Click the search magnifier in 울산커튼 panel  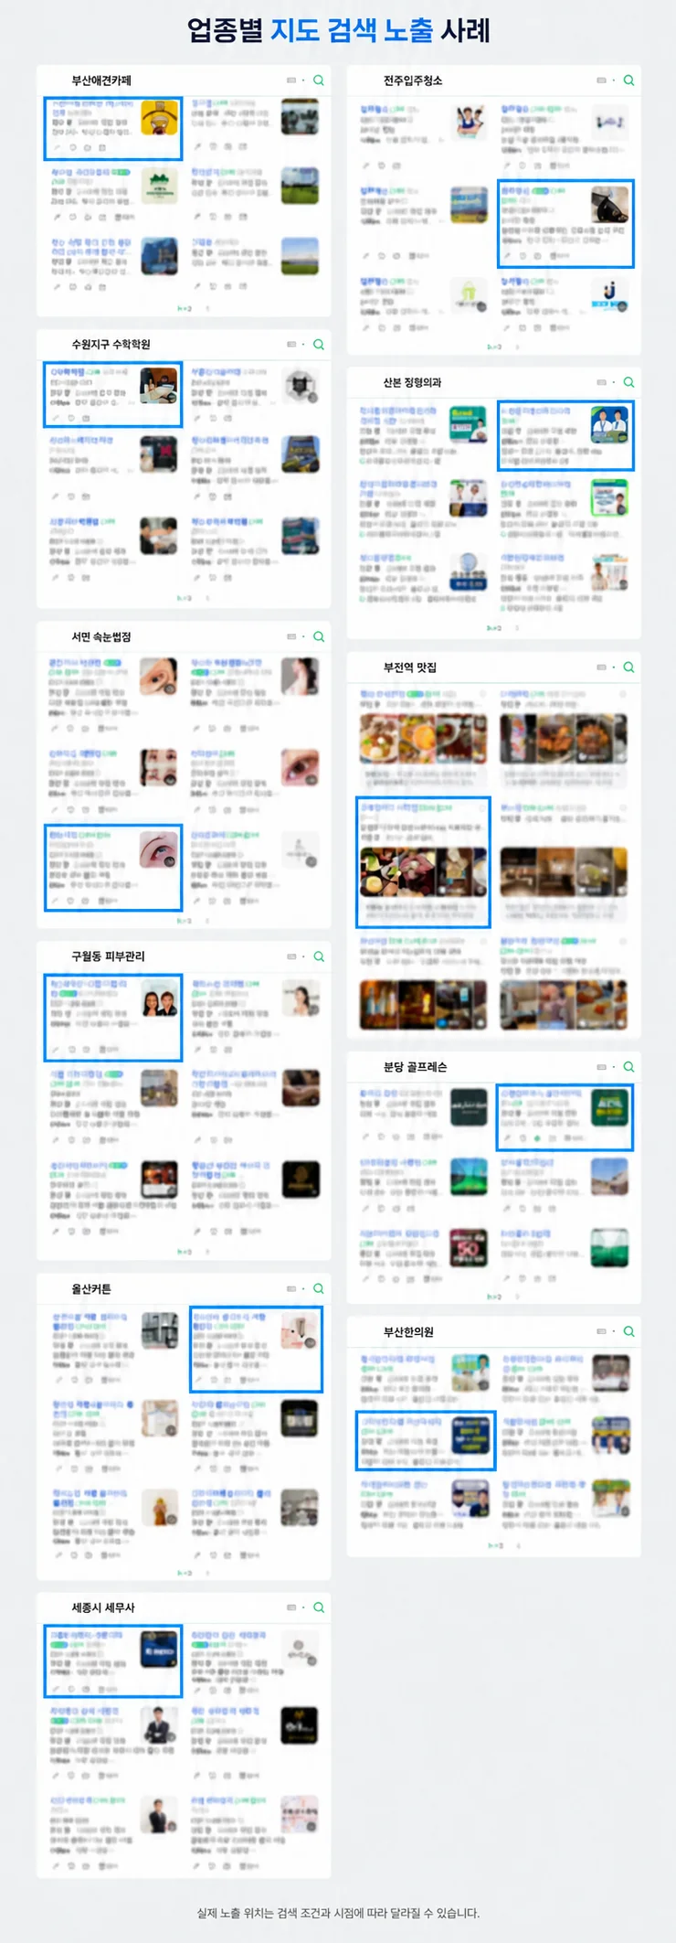click(319, 1288)
